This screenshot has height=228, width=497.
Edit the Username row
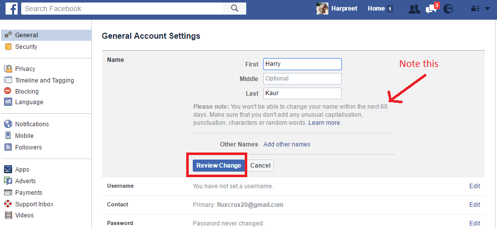[x=474, y=186]
